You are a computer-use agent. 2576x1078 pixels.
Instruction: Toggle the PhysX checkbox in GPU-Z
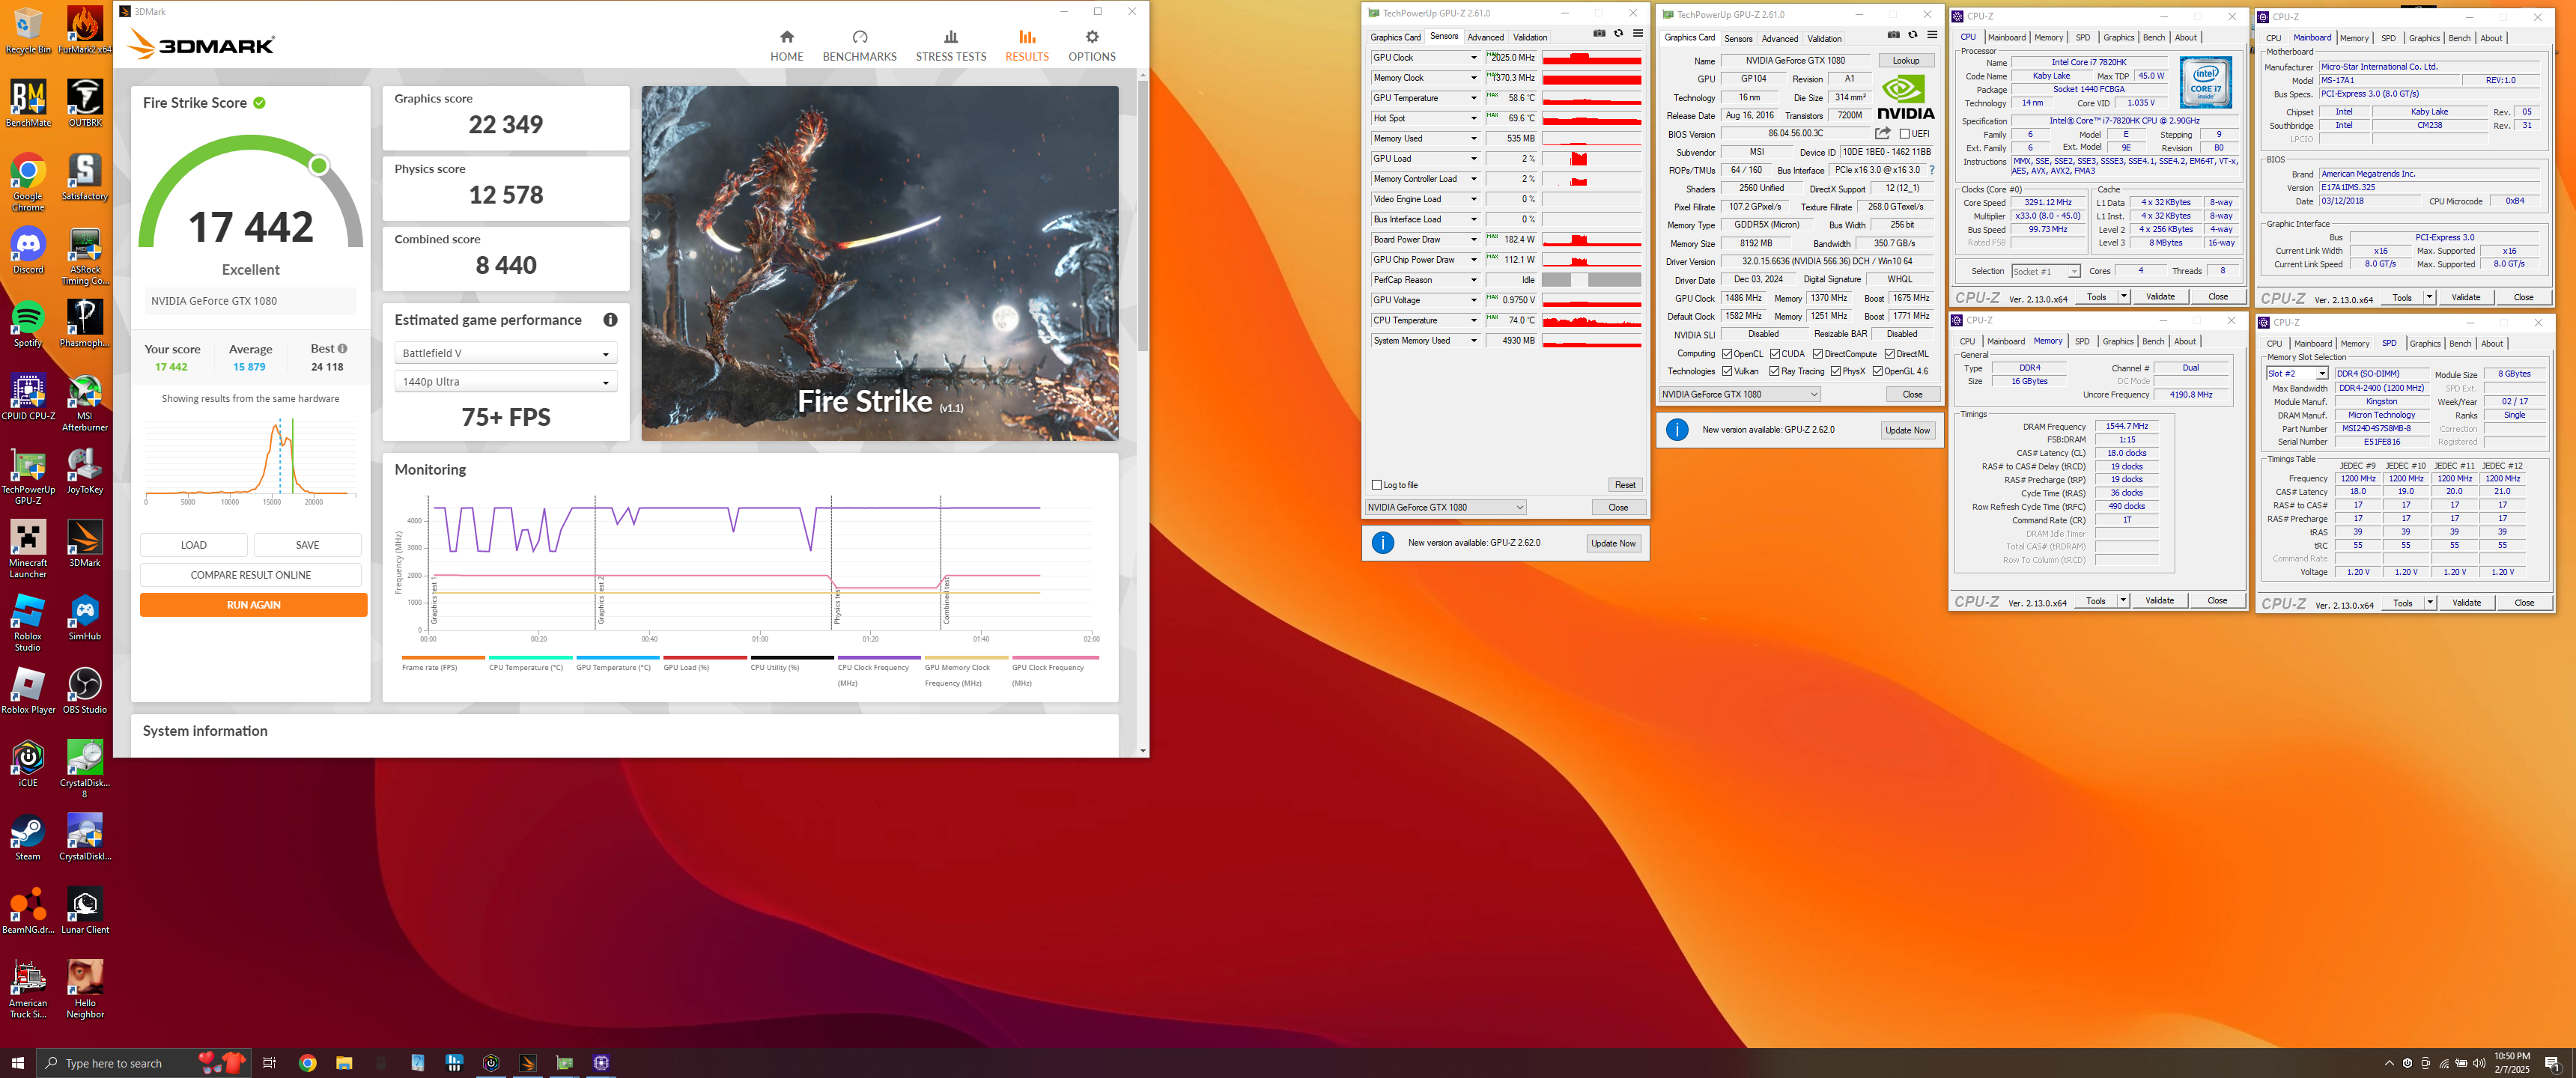[x=1836, y=371]
